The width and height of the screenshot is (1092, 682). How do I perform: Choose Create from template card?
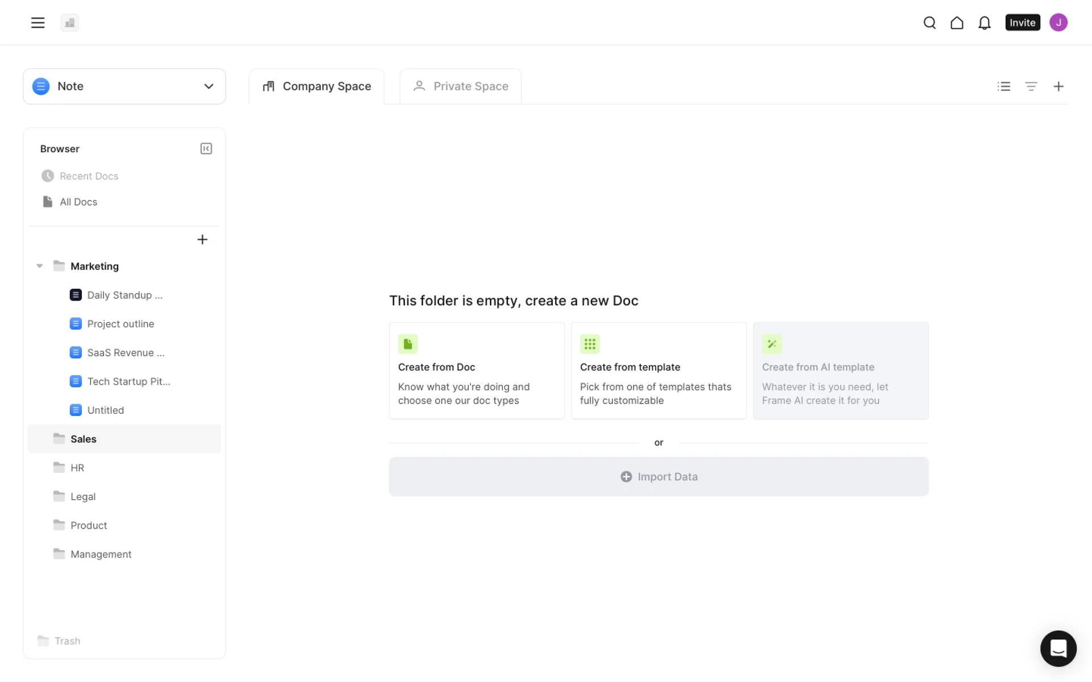pyautogui.click(x=658, y=371)
